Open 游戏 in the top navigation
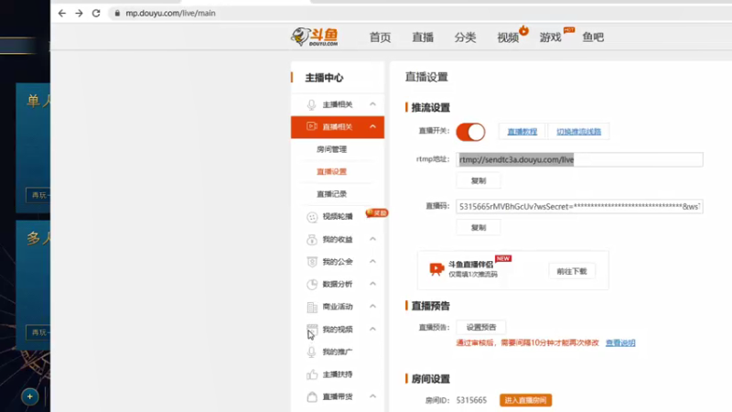The width and height of the screenshot is (732, 412). 551,38
